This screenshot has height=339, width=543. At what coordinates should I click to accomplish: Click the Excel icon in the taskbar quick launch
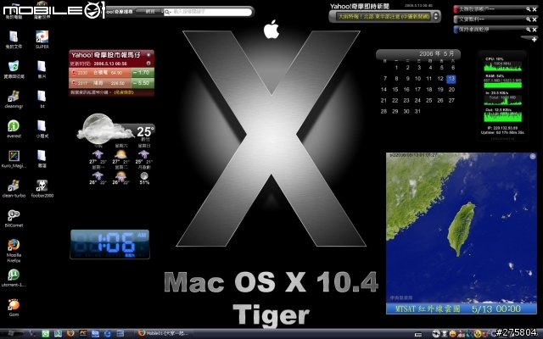(x=58, y=333)
